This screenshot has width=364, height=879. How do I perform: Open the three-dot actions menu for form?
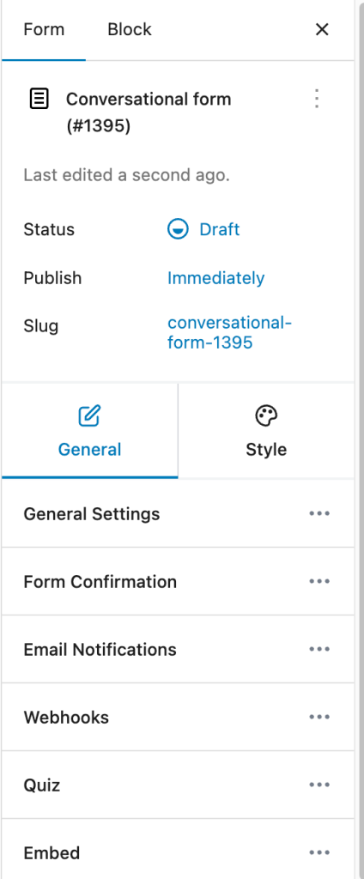coord(317,100)
